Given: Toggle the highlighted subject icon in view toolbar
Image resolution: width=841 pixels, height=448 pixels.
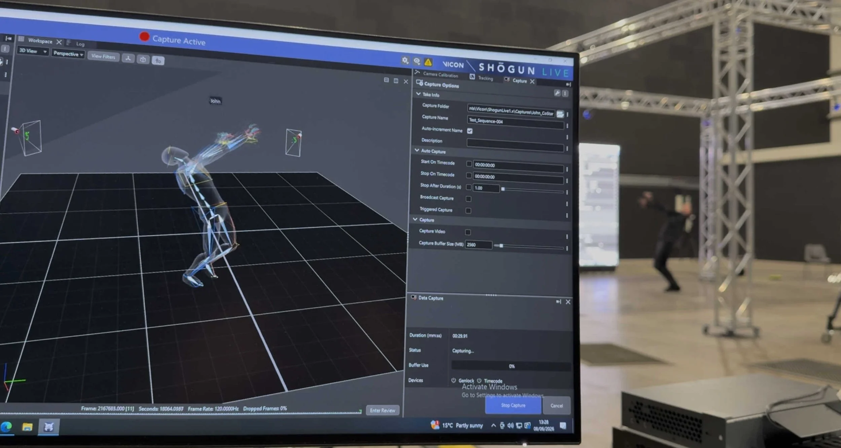Looking at the screenshot, I should [158, 60].
